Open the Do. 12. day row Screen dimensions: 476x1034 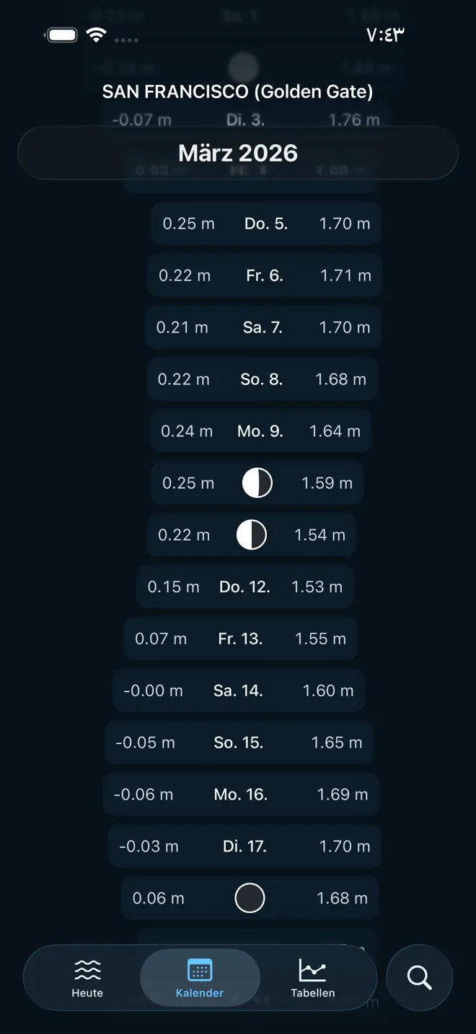[244, 587]
